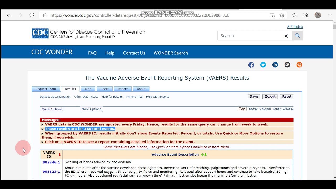Click the browser address bar URL
The width and height of the screenshot is (336, 189).
[x=140, y=15]
